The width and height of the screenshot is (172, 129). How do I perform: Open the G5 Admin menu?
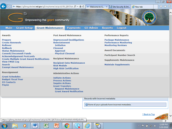[x=91, y=28]
